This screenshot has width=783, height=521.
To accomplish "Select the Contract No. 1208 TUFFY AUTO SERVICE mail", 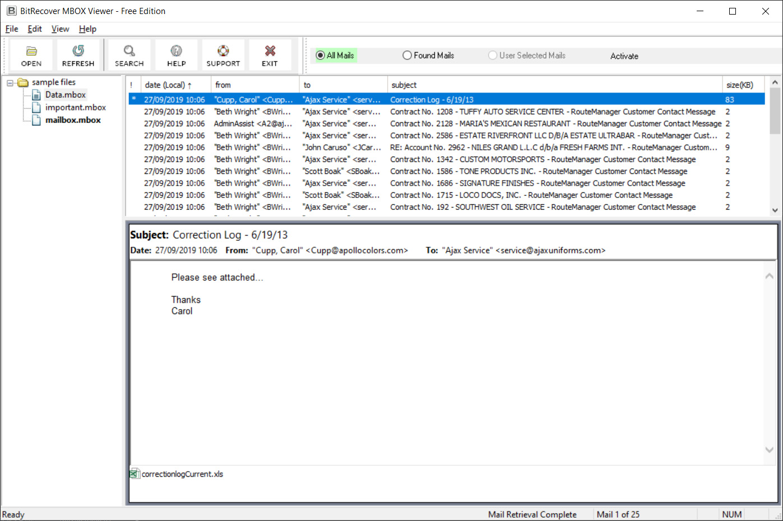I will (447, 112).
